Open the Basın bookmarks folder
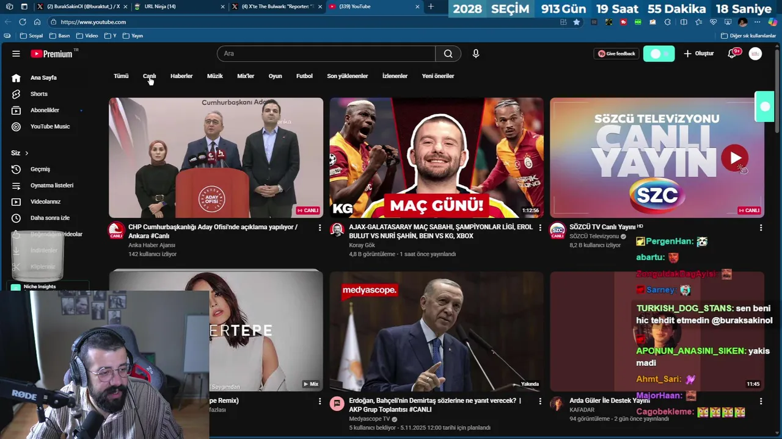The image size is (782, 439). [60, 36]
